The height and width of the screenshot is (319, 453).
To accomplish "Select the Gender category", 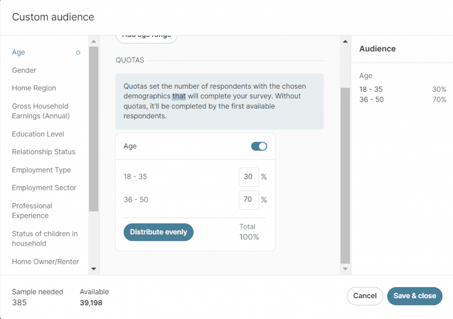I will pos(24,70).
